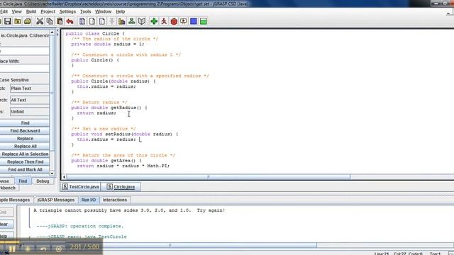454x255 pixels.
Task: Open the Build menu
Action: click(31, 11)
